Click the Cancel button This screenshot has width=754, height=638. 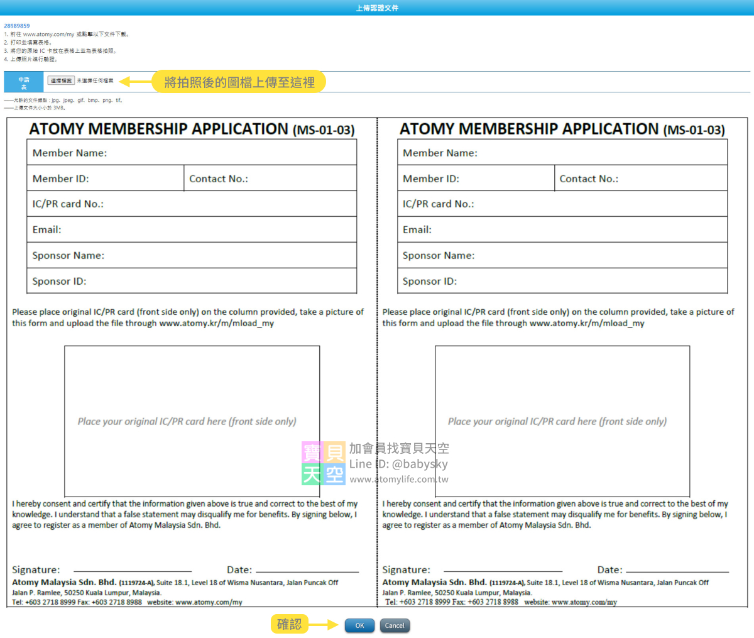point(395,625)
